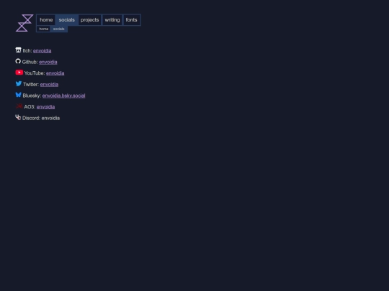
Task: Click the small socials breadcrumb
Action: click(x=59, y=29)
